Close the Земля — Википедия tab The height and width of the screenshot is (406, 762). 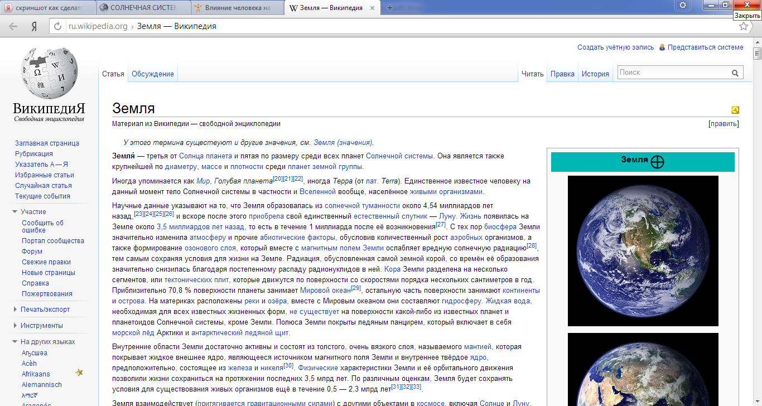pyautogui.click(x=373, y=8)
